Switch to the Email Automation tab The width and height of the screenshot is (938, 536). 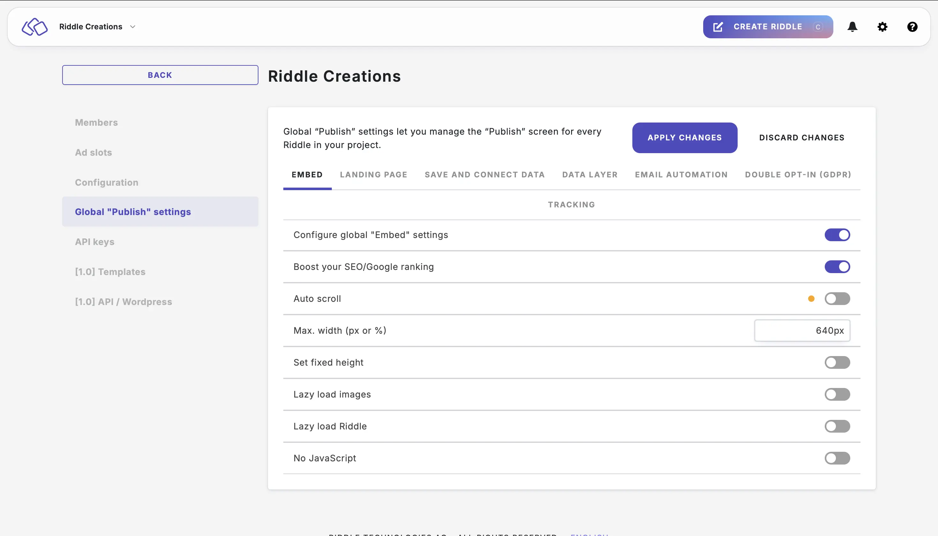point(681,175)
